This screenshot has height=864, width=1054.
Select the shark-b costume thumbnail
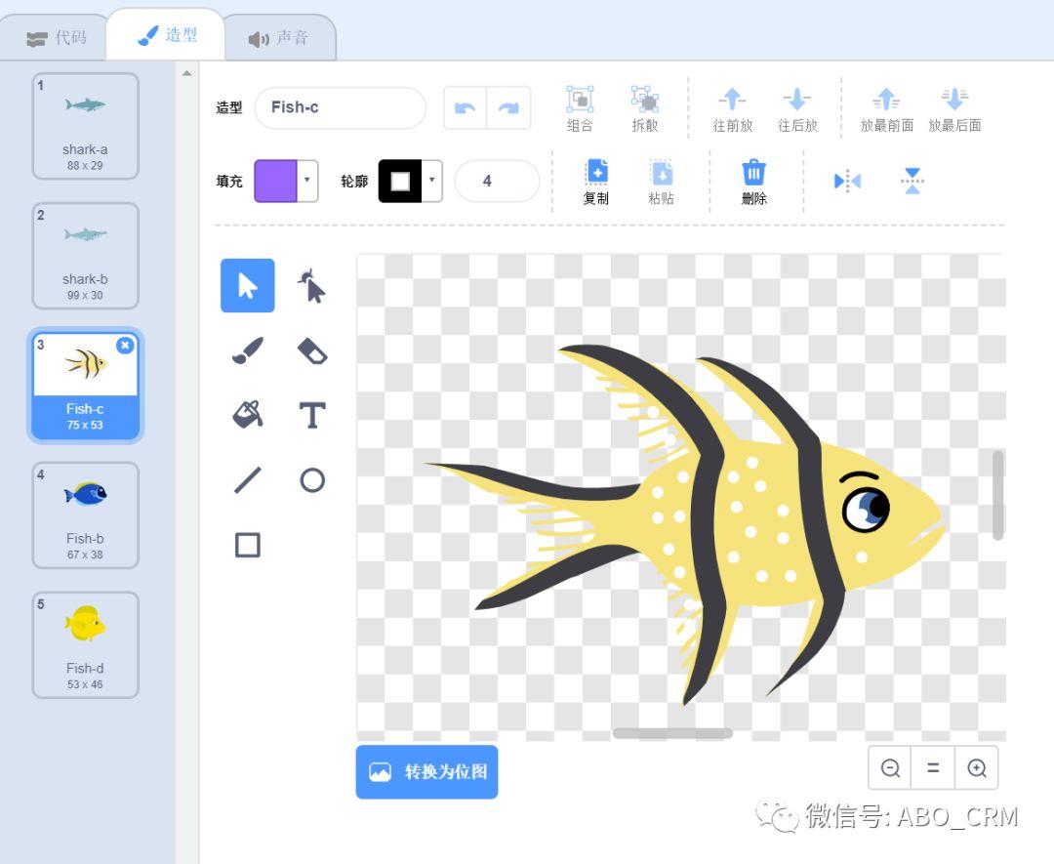pos(85,256)
